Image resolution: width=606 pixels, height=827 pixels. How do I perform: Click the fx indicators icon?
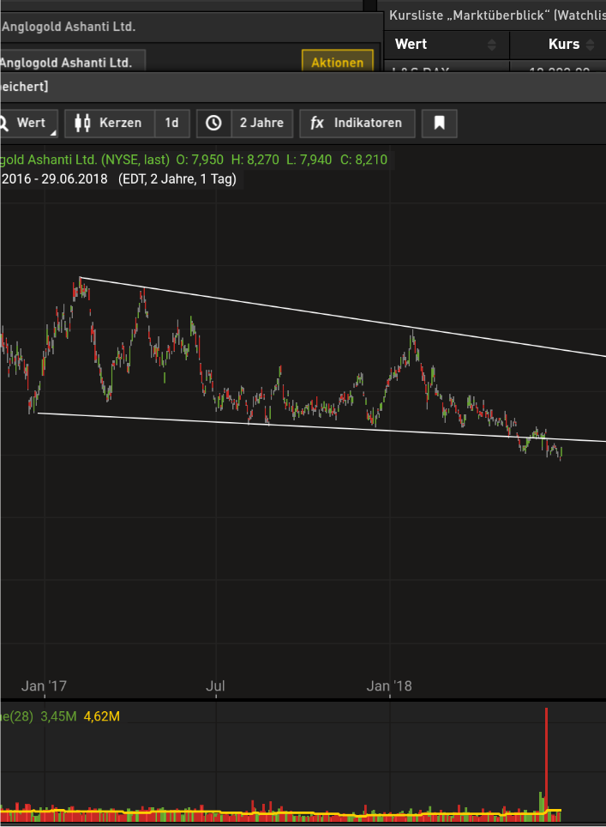coord(317,123)
